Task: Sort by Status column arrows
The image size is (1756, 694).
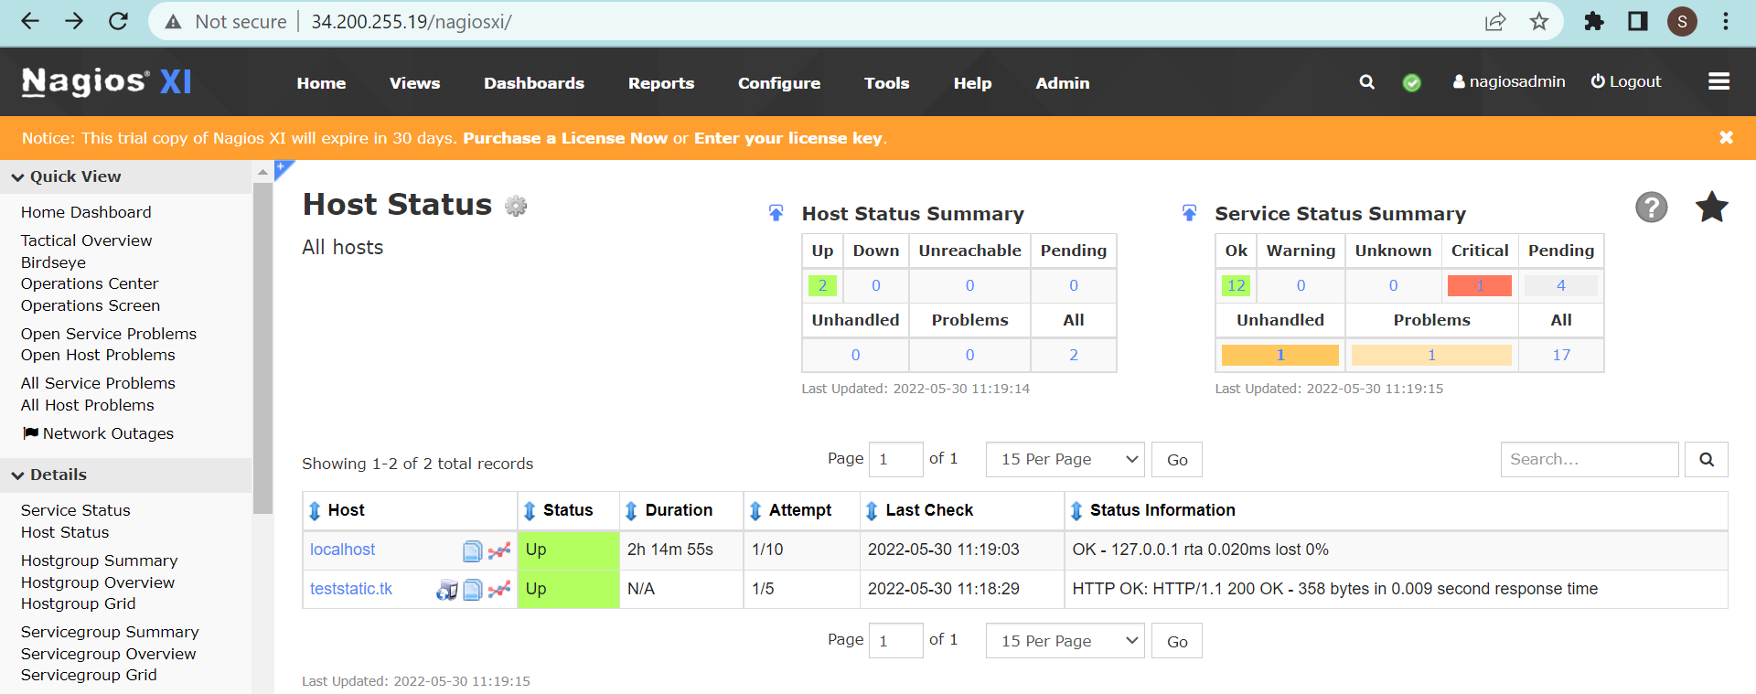Action: (530, 511)
